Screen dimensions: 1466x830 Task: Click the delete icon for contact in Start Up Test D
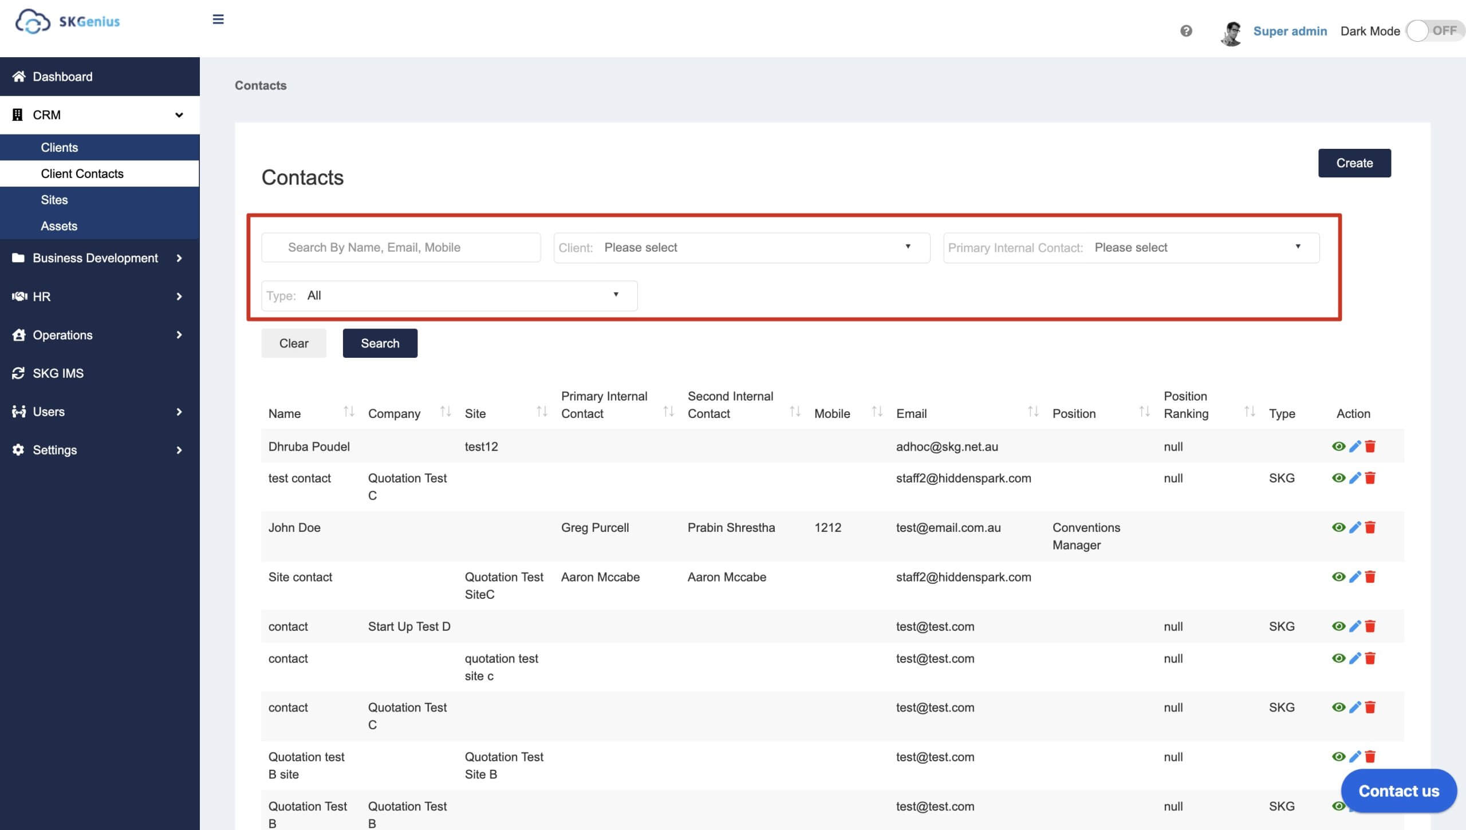coord(1372,626)
